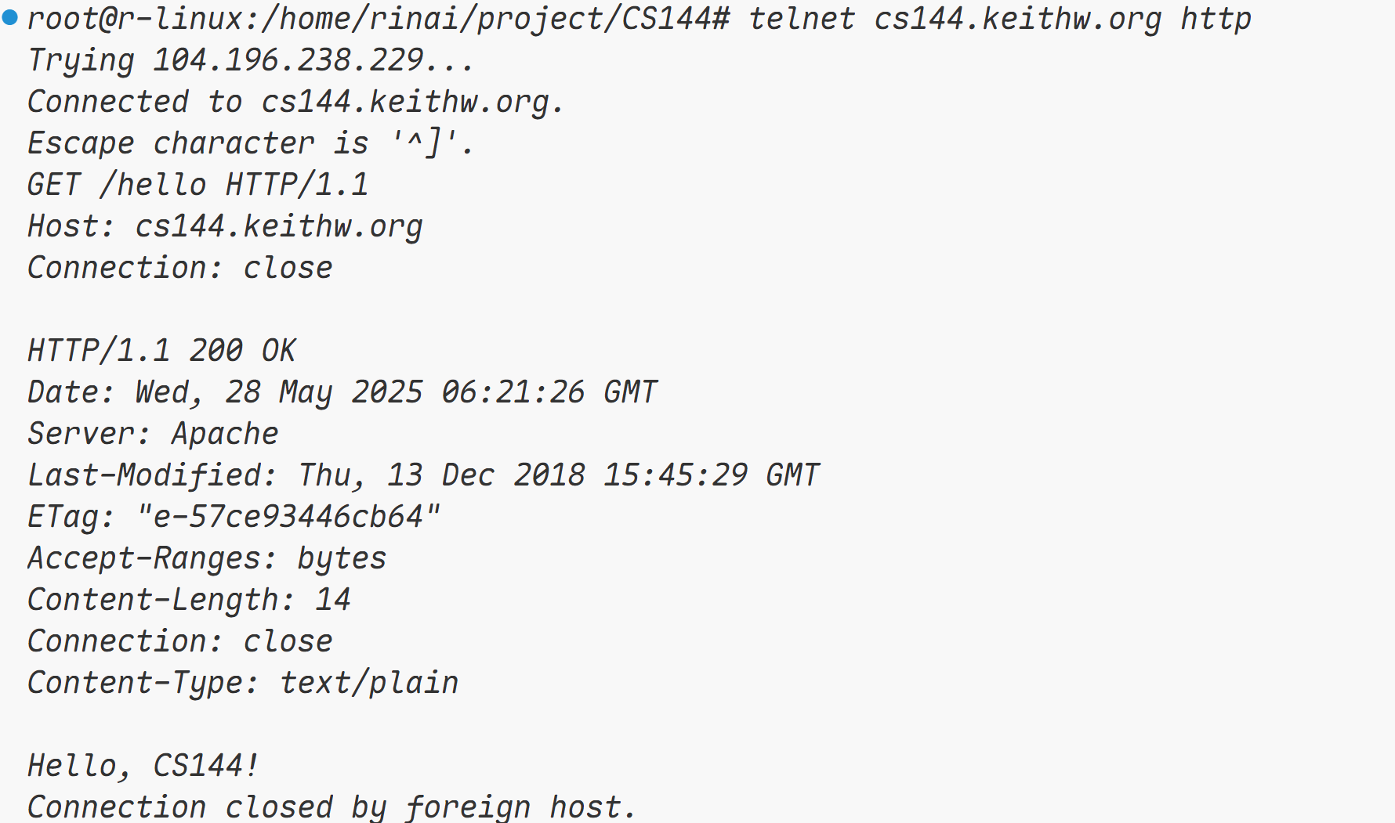
Task: Click the 104.196.238.229 IP address
Action: [x=288, y=60]
